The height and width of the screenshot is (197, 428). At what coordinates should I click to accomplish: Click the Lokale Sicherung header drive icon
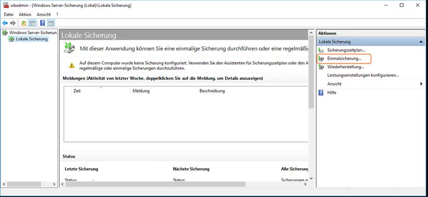[70, 47]
